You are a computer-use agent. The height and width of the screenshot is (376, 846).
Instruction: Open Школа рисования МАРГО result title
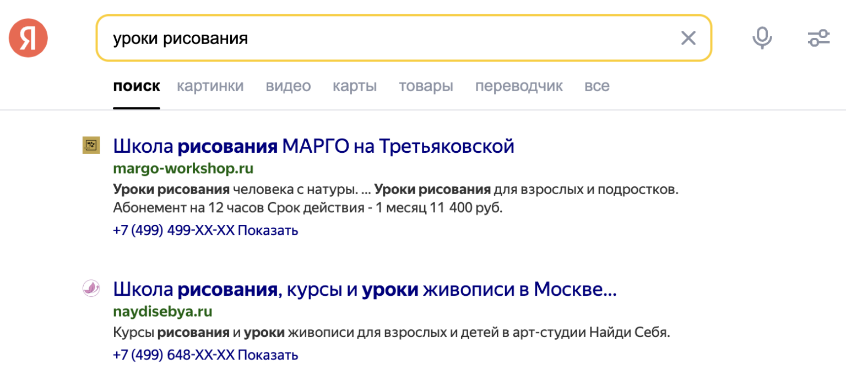pos(313,146)
